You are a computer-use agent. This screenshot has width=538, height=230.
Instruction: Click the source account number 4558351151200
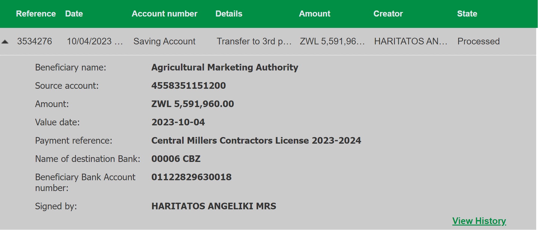(188, 86)
